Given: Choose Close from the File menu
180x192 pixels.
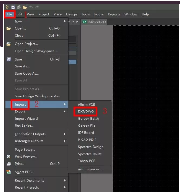Looking at the screenshot, I should [x=37, y=36].
